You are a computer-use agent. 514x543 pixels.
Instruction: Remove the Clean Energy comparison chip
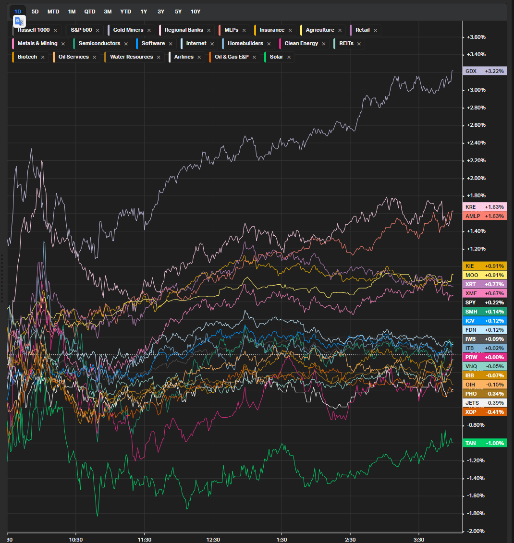tap(324, 44)
